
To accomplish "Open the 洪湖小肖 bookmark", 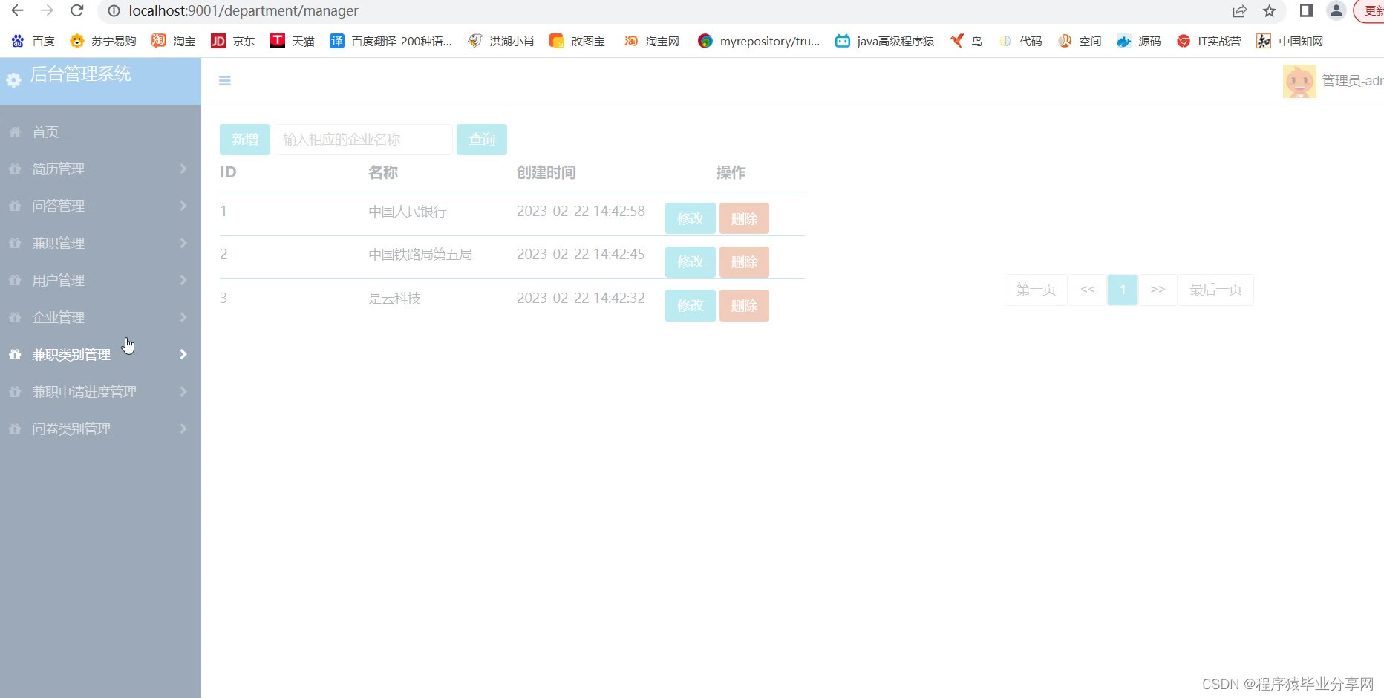I will click(x=500, y=41).
